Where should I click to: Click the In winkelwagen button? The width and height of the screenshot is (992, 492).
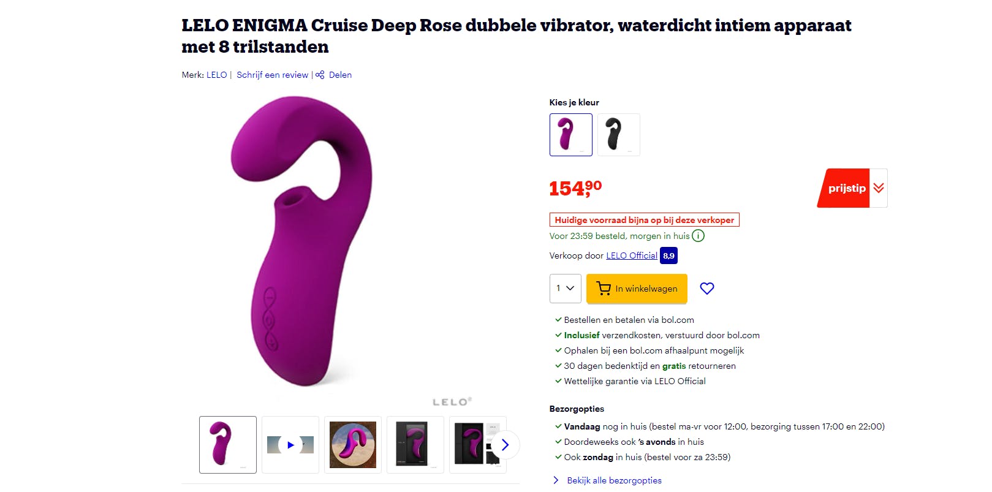tap(637, 289)
